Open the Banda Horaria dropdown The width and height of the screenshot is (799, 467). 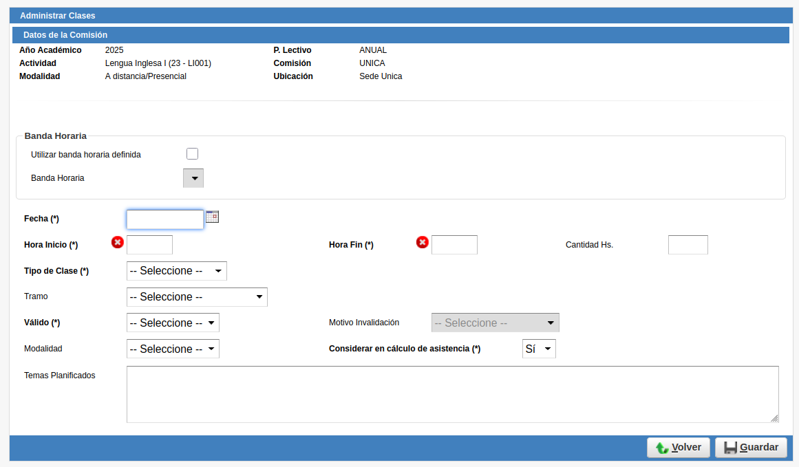[x=193, y=178]
